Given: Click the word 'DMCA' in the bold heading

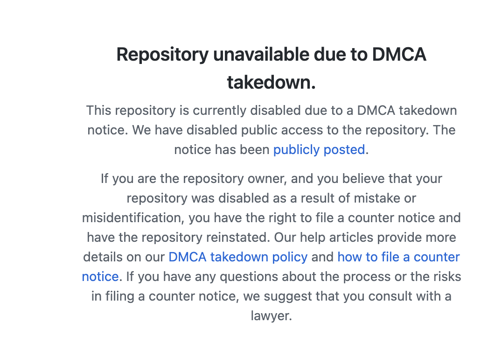Looking at the screenshot, I should [399, 55].
